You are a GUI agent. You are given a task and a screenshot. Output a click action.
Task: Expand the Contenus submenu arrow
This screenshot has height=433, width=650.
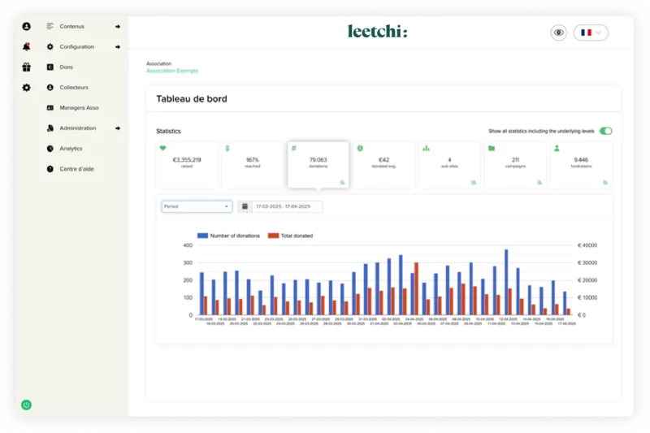[x=118, y=27]
